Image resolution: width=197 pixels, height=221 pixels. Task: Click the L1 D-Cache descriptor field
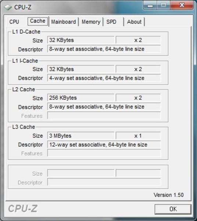(104, 49)
